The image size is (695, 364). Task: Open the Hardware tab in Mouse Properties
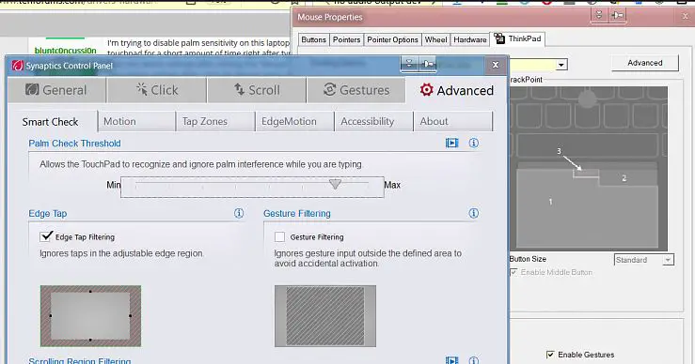tap(470, 39)
